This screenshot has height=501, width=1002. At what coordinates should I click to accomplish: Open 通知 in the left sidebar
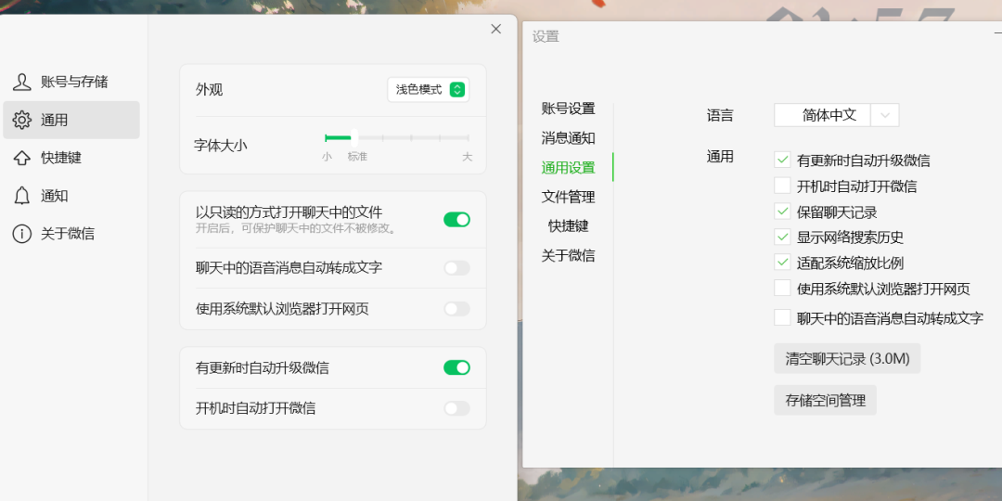click(x=71, y=196)
